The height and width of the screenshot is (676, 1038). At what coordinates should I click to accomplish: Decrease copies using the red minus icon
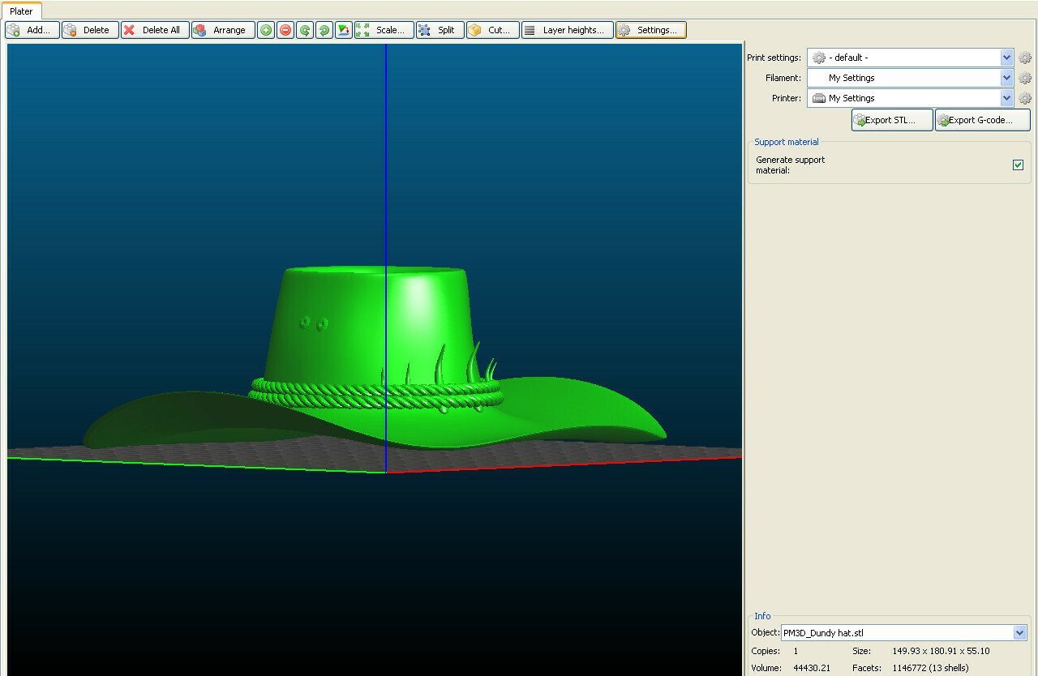tap(285, 29)
